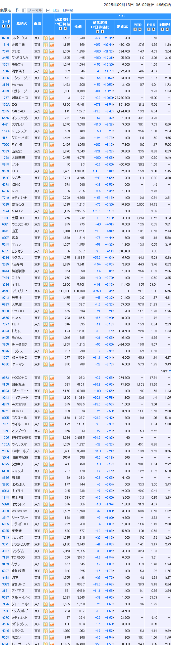
Task: Sort 12日終値比 column descending arrow
Action: point(103,32)
